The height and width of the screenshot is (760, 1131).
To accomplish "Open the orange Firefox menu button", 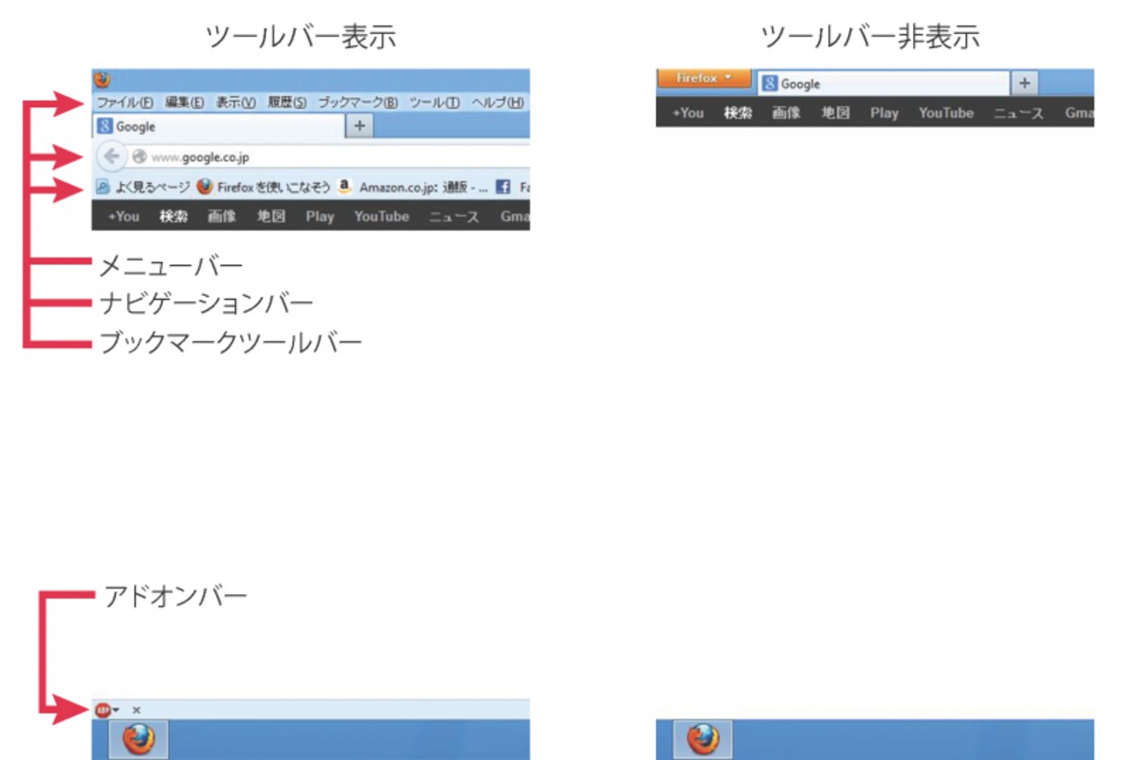I will pyautogui.click(x=703, y=78).
